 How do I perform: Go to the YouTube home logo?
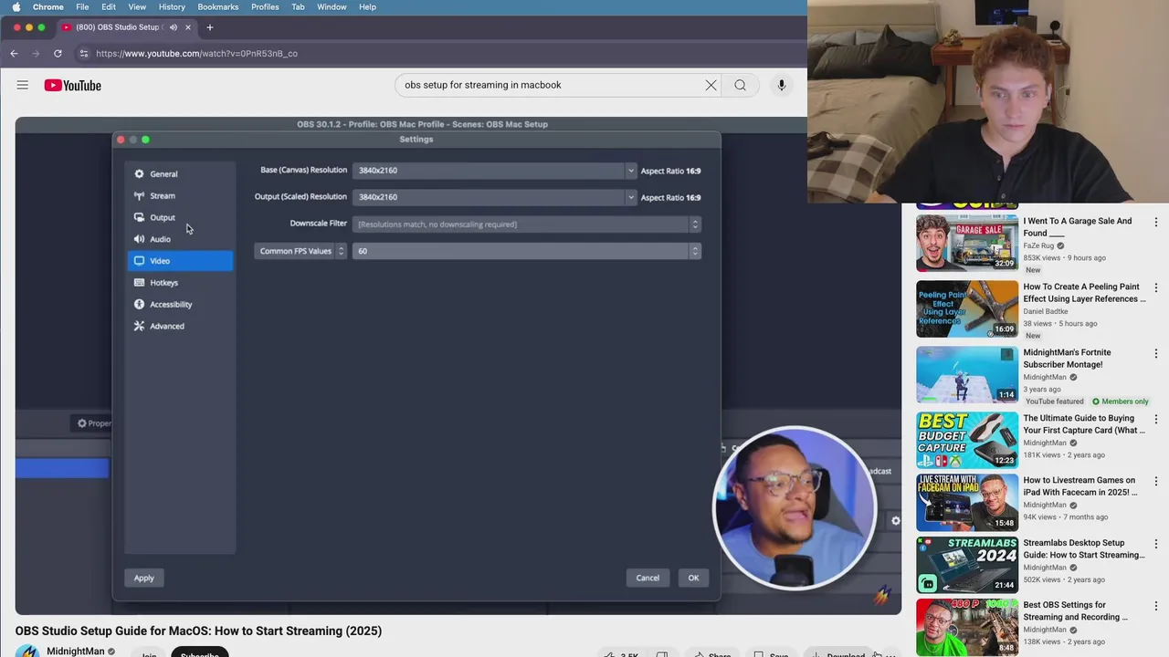point(72,85)
